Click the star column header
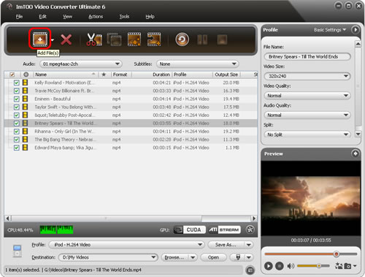365x277 pixels. [x=104, y=75]
